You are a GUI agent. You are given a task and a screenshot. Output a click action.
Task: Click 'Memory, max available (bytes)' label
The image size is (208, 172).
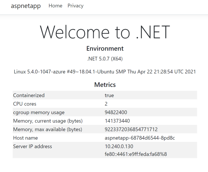(x=48, y=129)
